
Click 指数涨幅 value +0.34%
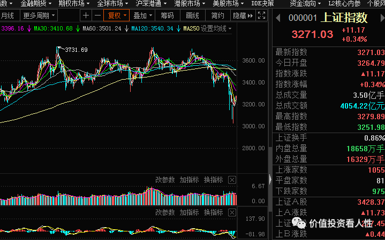[373, 84]
